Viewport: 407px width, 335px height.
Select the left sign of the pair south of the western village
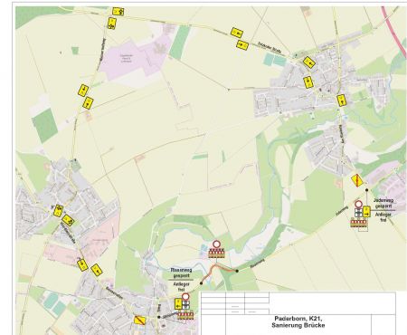click(x=82, y=264)
